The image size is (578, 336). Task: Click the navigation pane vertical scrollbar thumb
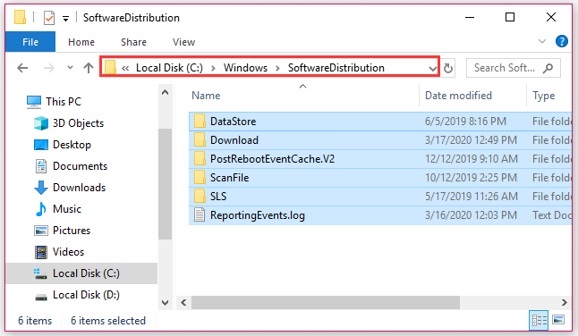pyautogui.click(x=166, y=184)
